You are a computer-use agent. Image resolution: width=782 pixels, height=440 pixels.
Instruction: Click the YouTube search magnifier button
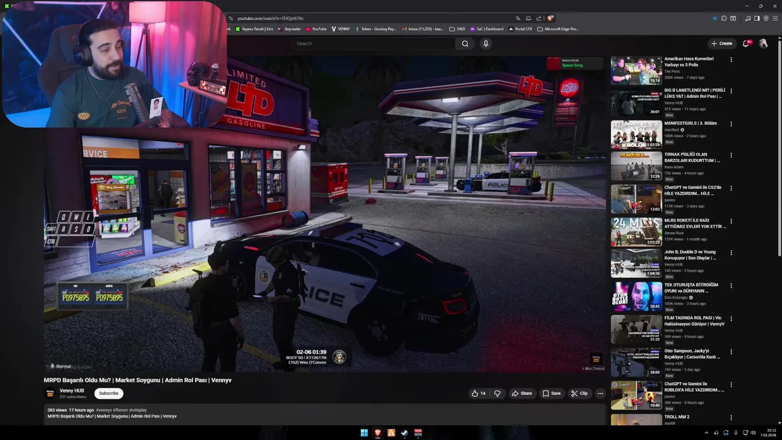[465, 43]
